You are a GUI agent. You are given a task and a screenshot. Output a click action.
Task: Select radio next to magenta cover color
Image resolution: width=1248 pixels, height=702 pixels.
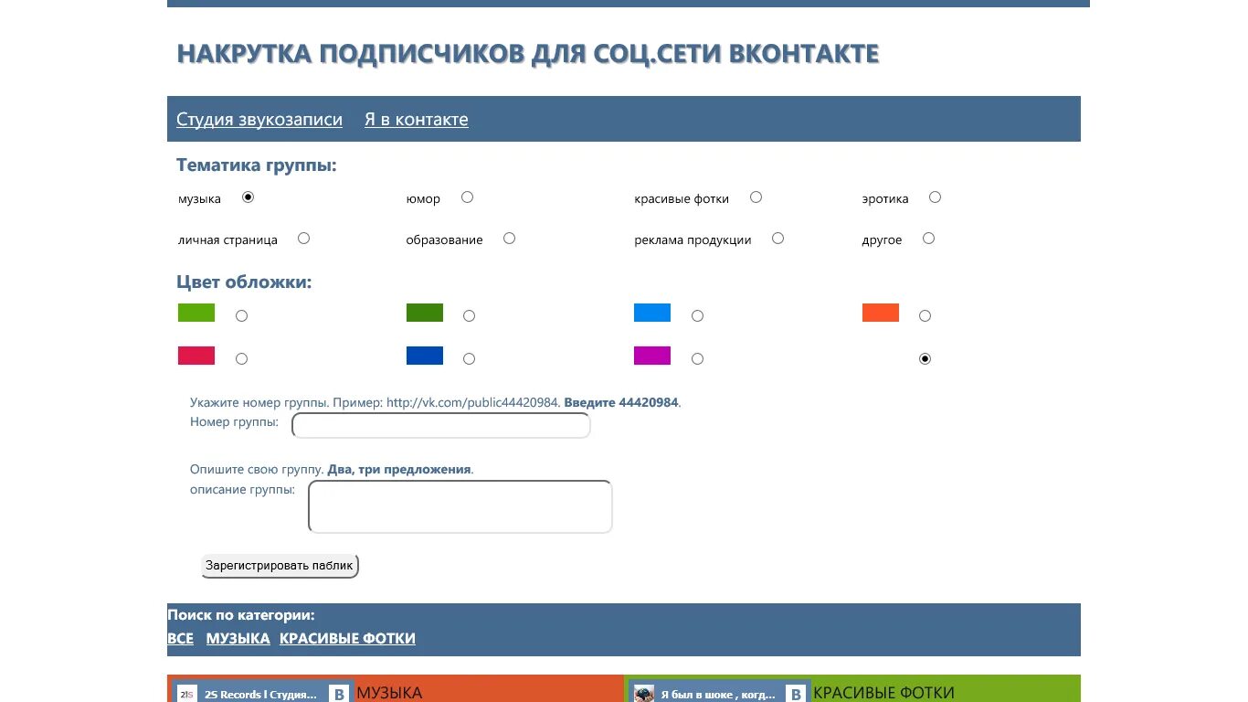(697, 359)
